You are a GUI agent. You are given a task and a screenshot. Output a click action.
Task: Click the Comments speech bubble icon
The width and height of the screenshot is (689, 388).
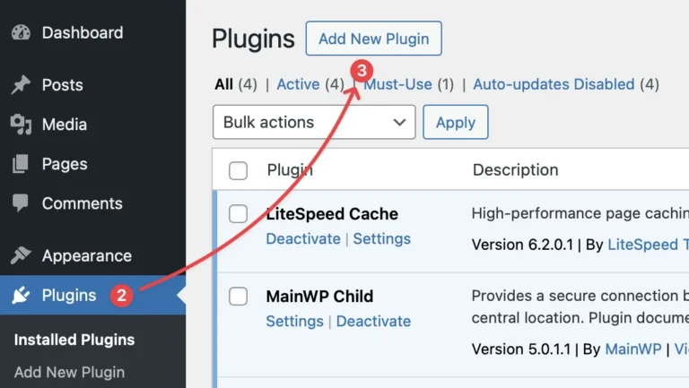tap(21, 203)
